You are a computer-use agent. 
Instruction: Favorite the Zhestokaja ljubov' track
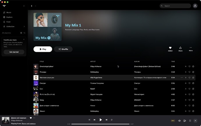189,66
